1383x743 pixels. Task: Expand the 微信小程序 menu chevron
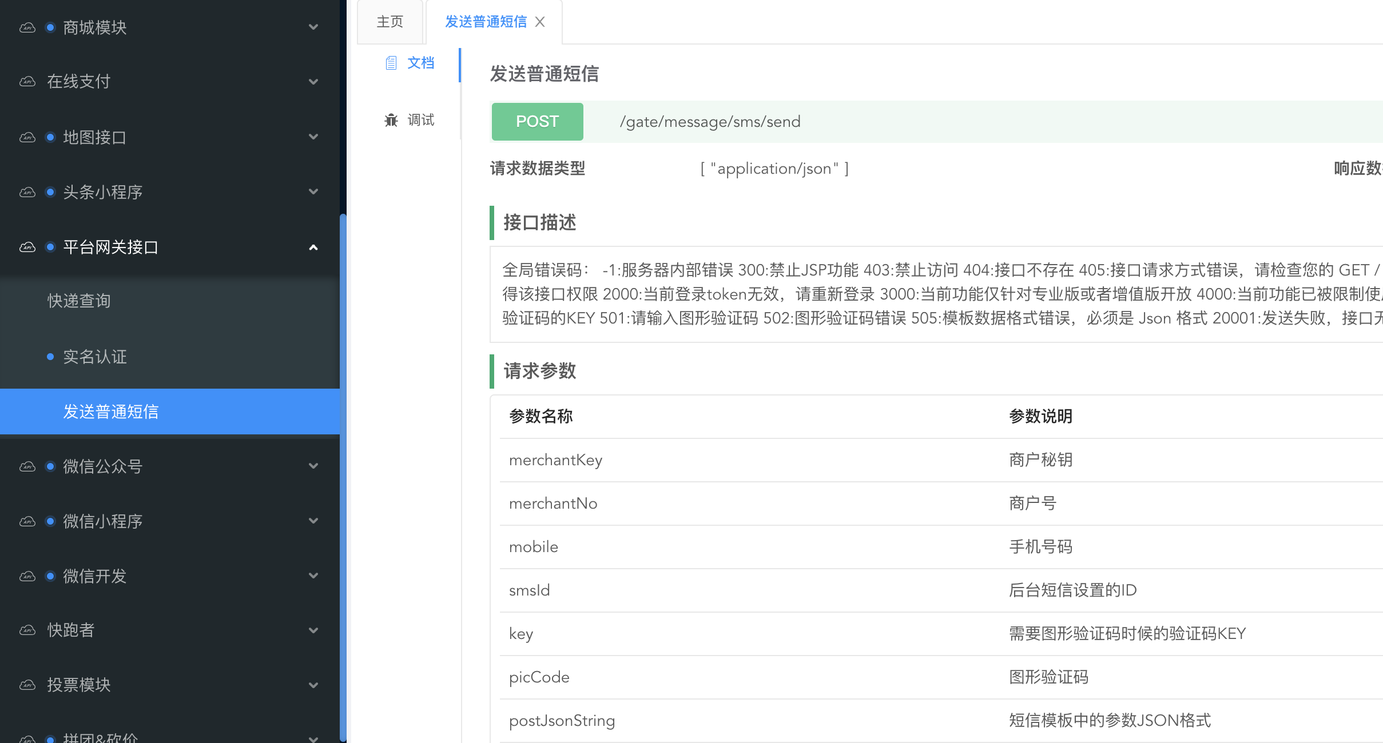(x=313, y=521)
